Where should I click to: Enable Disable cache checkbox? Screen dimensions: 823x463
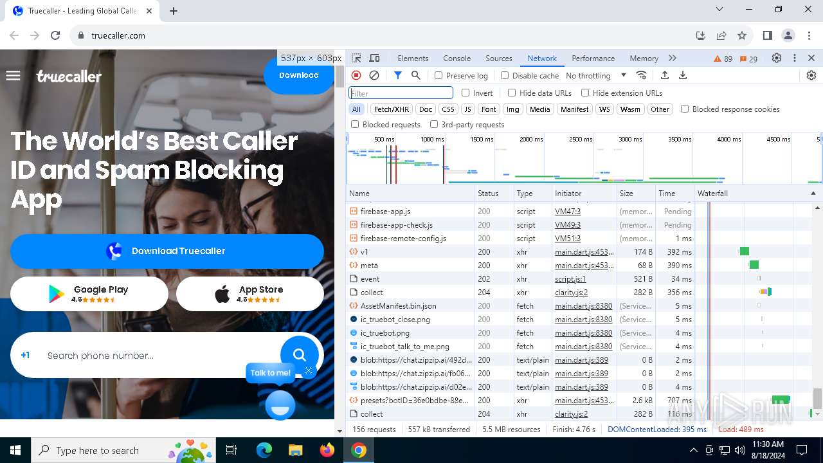[505, 75]
